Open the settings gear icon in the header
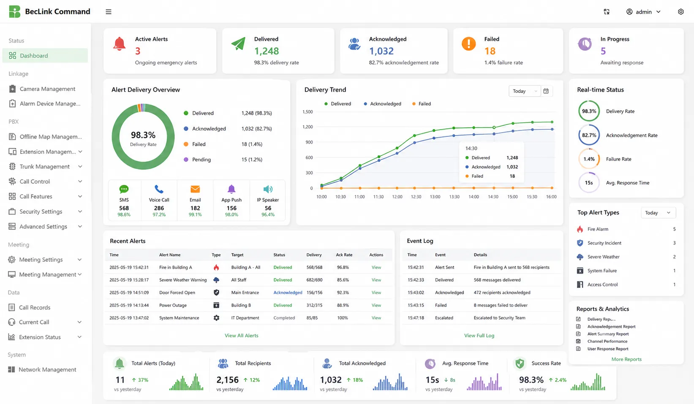 pos(680,12)
